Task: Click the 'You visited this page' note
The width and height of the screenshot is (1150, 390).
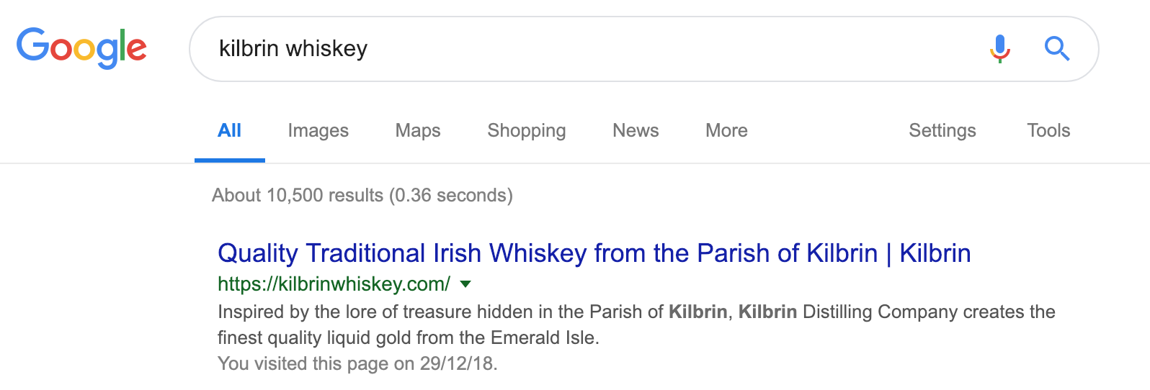Action: pyautogui.click(x=357, y=363)
